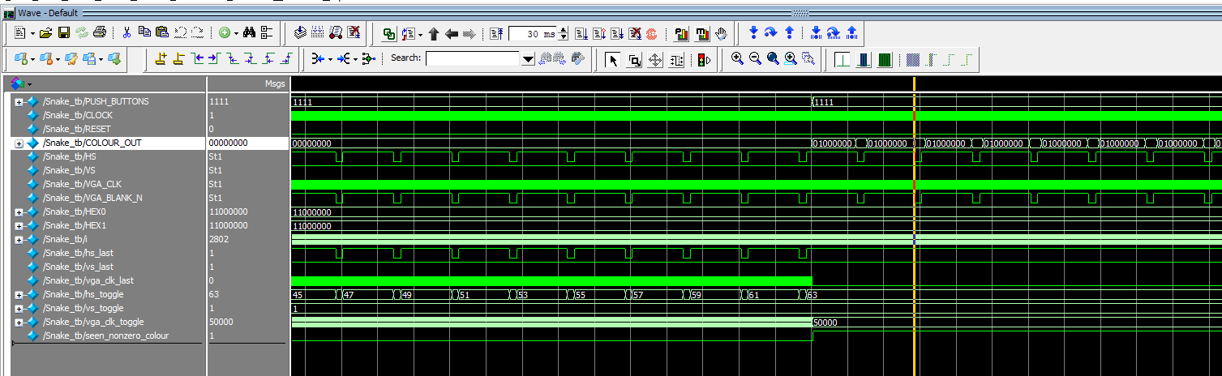Find the next falling edge icon
Viewport: 1222px width, 376px height.
250,58
